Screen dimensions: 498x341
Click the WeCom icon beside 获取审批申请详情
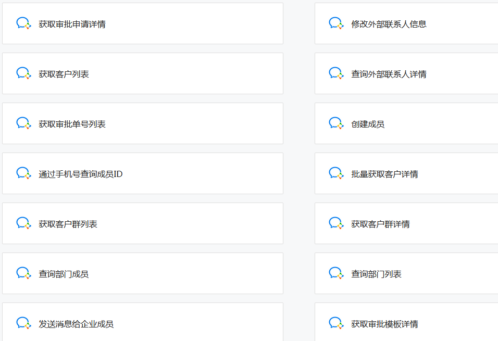coord(24,23)
